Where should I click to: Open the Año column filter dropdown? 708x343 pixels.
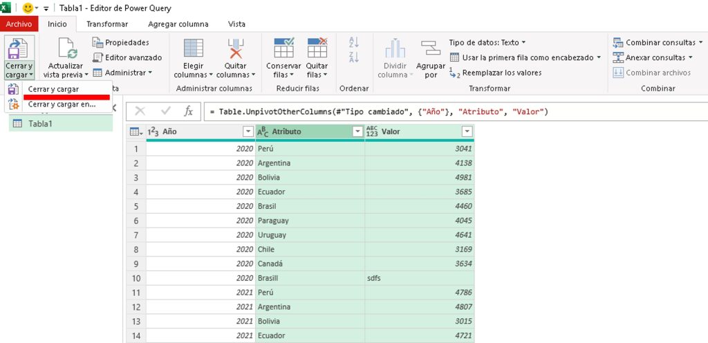click(248, 132)
